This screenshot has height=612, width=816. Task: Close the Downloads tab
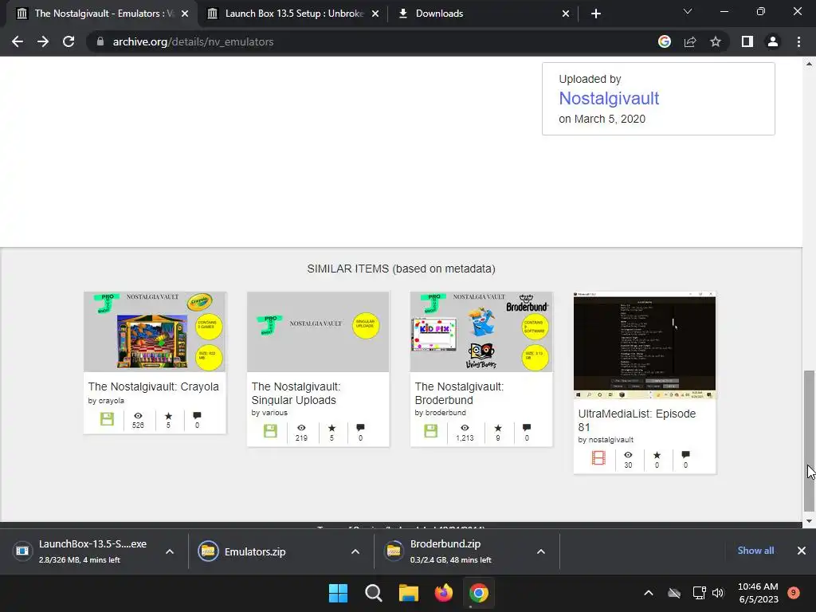566,14
